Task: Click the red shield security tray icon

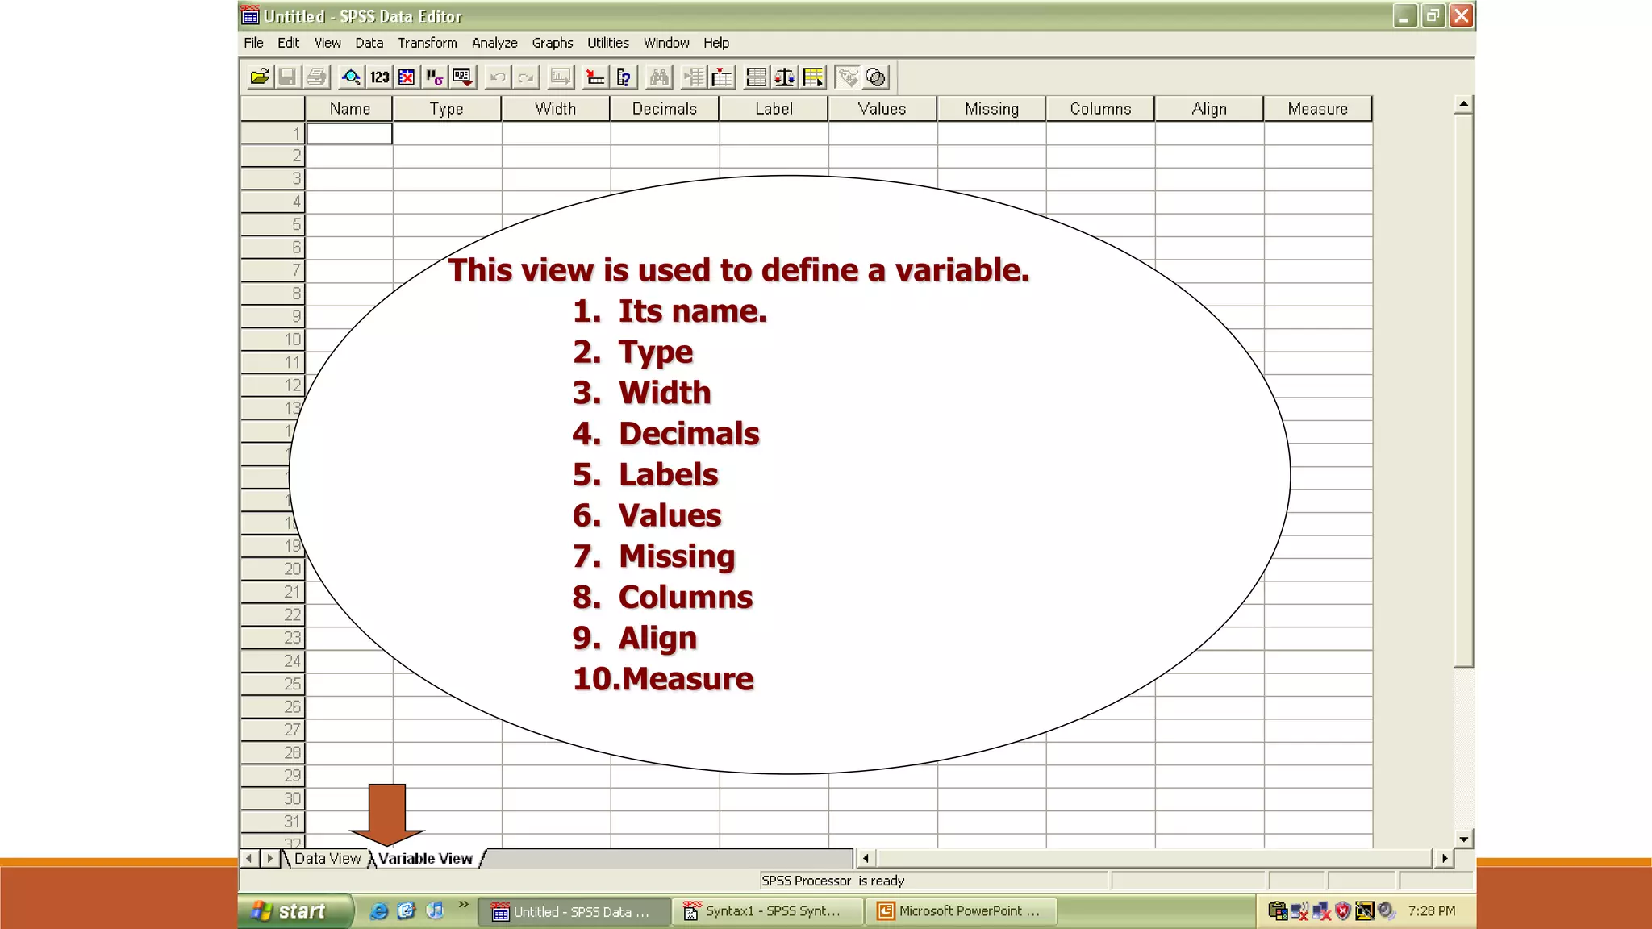Action: 1342,911
